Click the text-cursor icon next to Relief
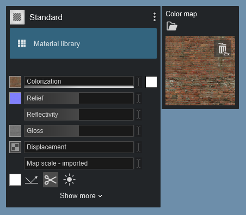This screenshot has height=215, width=246. pyautogui.click(x=139, y=98)
